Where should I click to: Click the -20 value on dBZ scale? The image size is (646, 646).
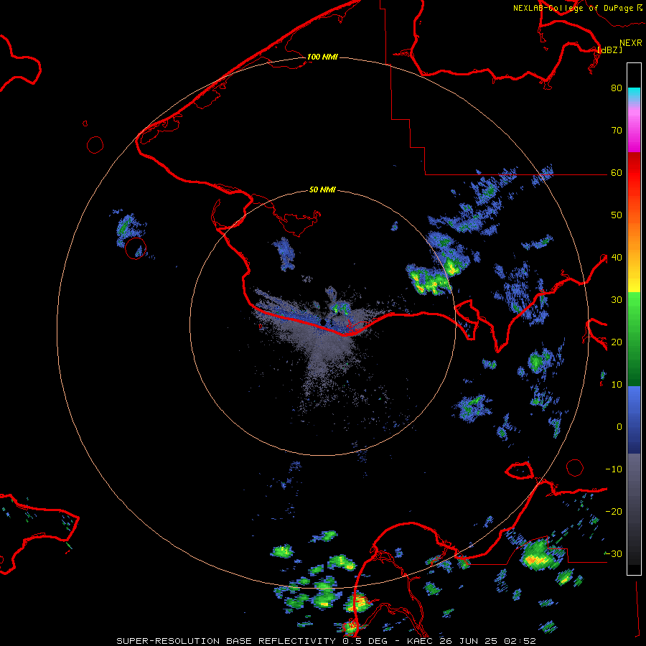click(x=614, y=511)
